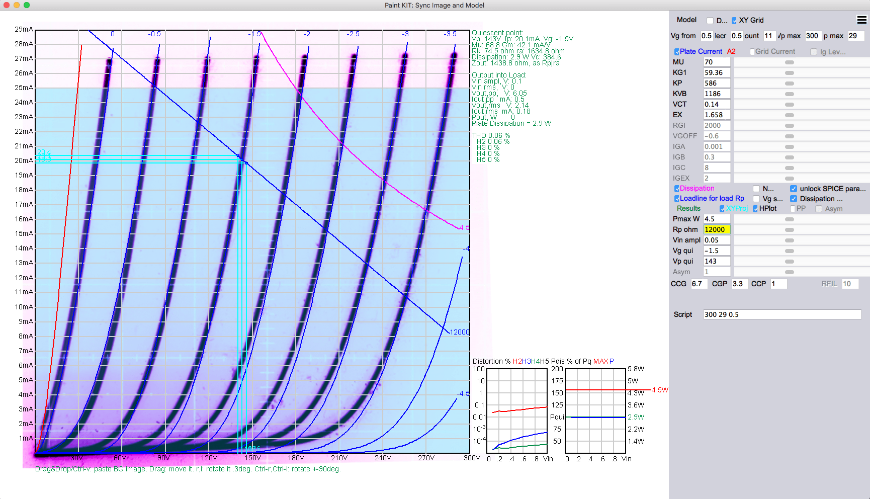Click the red A2 label
Screen dimensions: 870x499
[x=731, y=52]
